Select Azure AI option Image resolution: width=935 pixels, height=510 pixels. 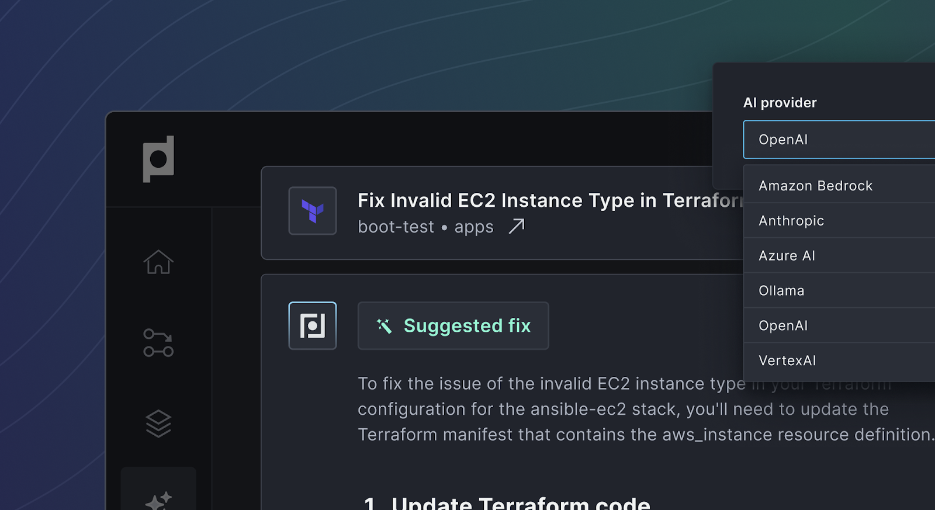(787, 256)
